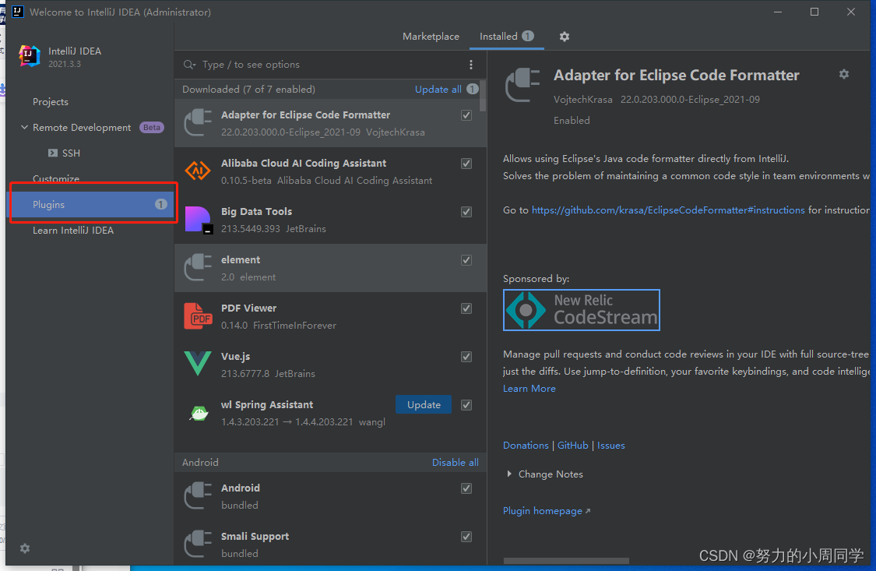Click the search magnifier icon
This screenshot has width=876, height=571.
click(x=189, y=65)
